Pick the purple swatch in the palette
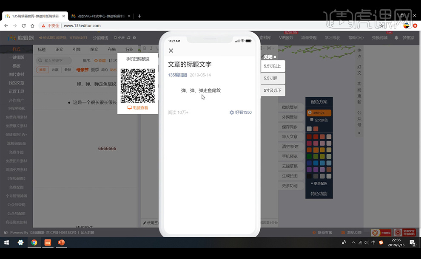Image resolution: width=421 pixels, height=259 pixels. [309, 170]
